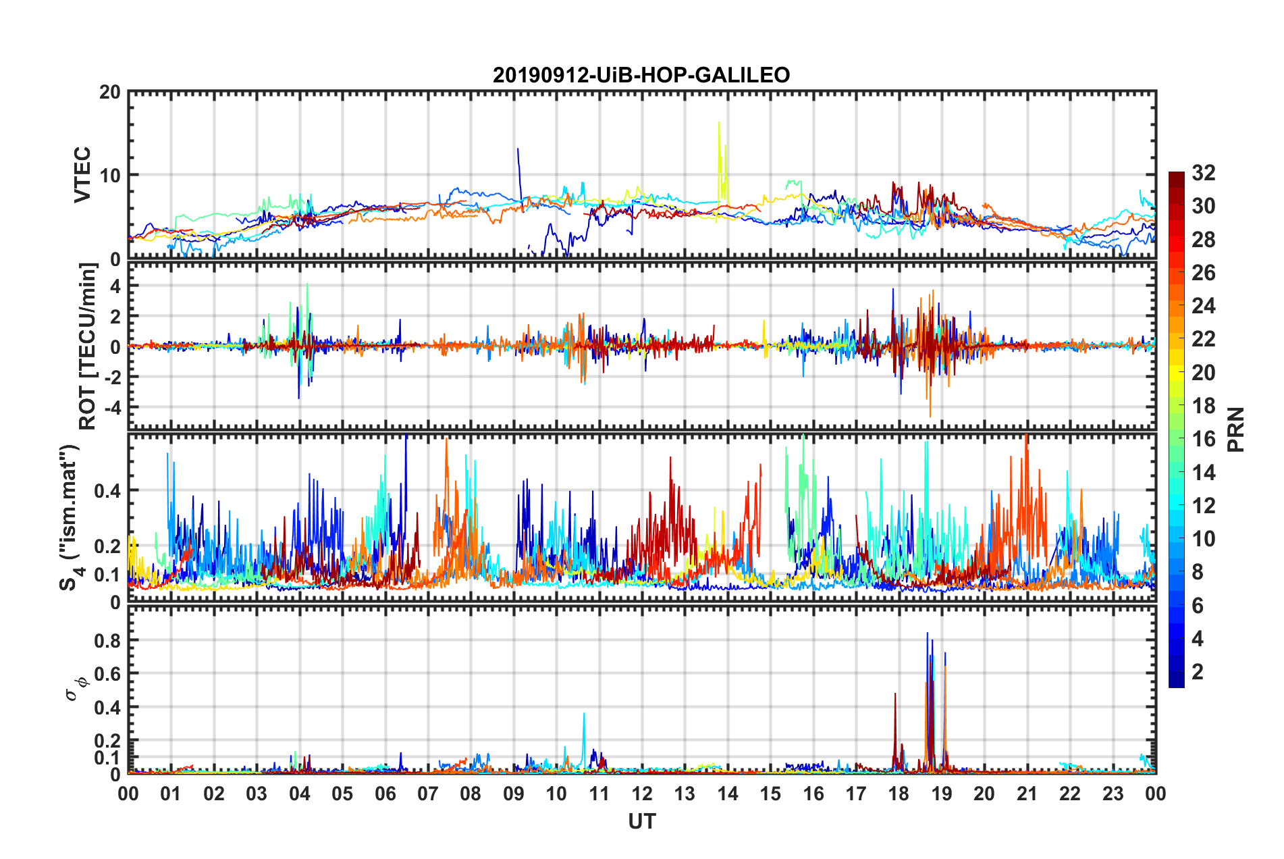
Task: Select the PRN colorbar tick label 18
Action: click(1203, 406)
